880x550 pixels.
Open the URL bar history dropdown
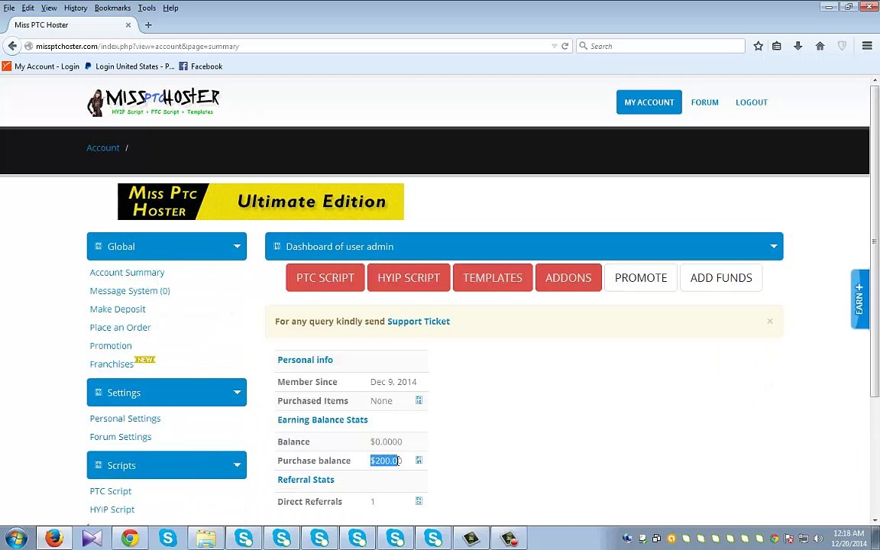pos(554,46)
